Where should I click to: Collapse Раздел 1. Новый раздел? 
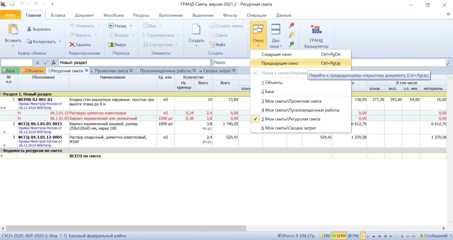pos(2,94)
